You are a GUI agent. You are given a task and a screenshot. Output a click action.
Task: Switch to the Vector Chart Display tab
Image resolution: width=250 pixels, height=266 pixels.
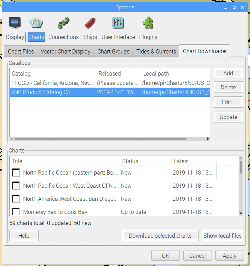pyautogui.click(x=66, y=51)
